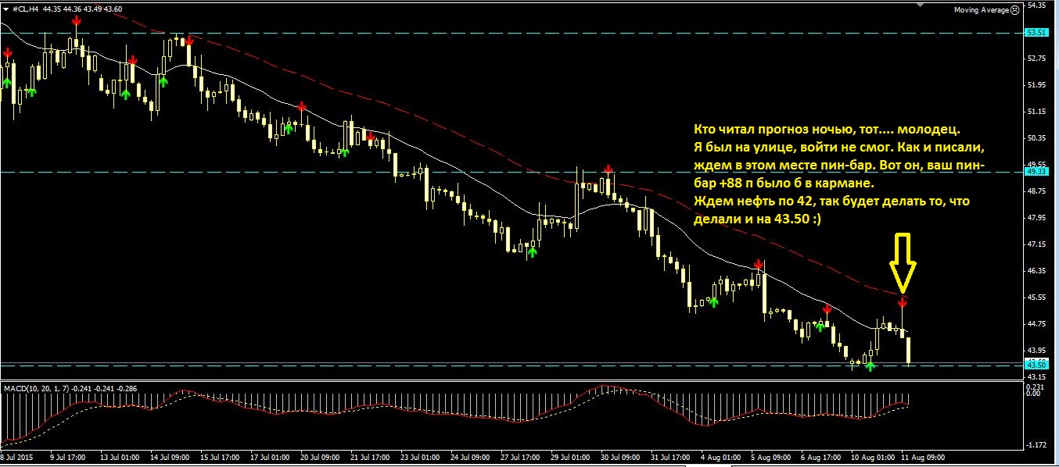The image size is (1059, 467).
Task: Click the 11 Aug 09:00 time axis label
Action: point(923,456)
